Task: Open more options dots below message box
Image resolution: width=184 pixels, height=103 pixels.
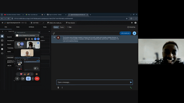Action: click(x=62, y=88)
